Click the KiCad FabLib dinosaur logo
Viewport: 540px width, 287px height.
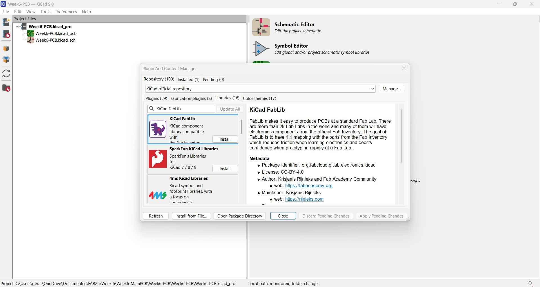click(158, 129)
